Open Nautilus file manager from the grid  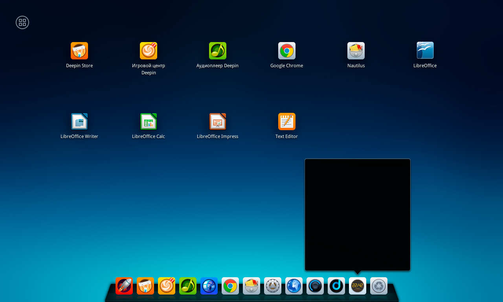[x=356, y=51]
